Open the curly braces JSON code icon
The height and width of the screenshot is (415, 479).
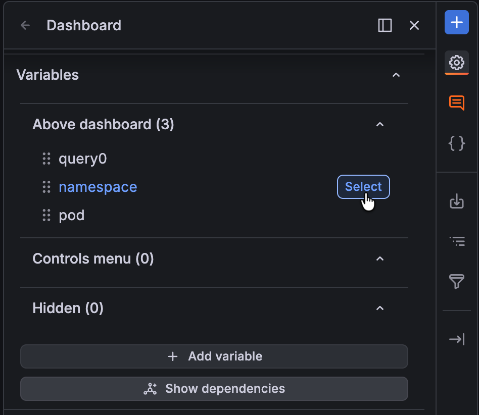(x=457, y=143)
